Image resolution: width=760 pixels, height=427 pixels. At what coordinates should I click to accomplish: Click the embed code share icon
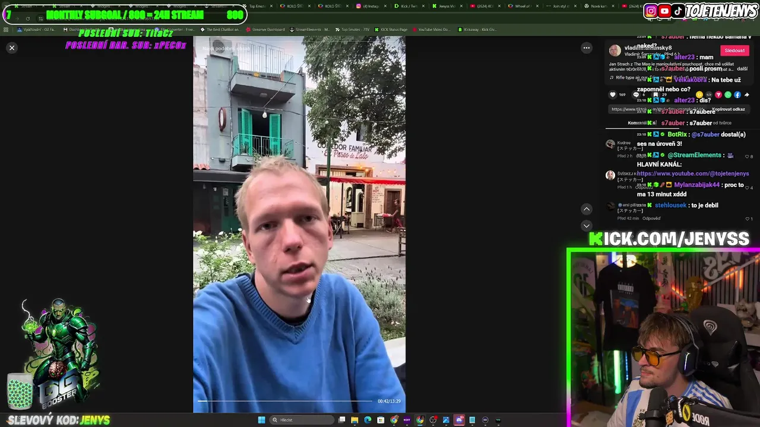point(708,94)
